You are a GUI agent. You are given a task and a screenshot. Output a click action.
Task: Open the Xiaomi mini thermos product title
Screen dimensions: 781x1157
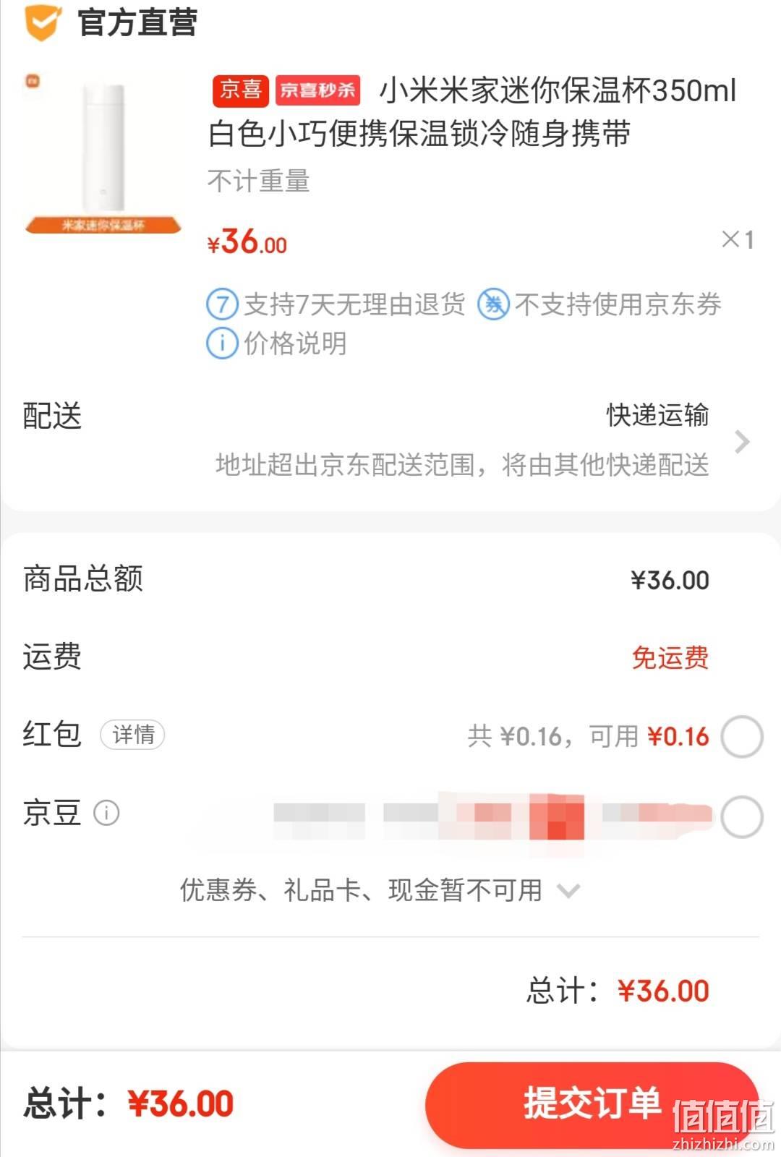[x=473, y=112]
